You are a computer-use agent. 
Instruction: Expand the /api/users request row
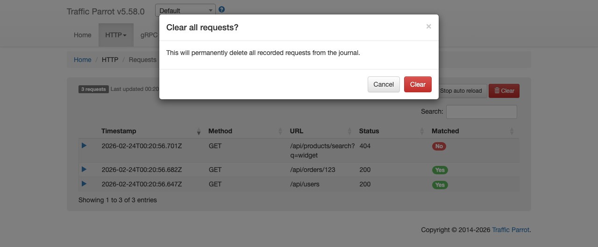pos(84,184)
